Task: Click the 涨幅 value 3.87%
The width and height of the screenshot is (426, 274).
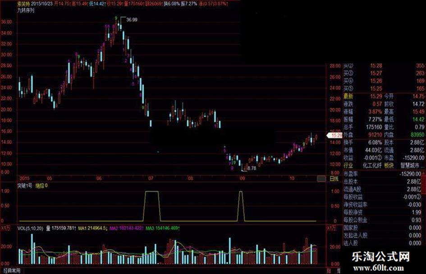Action: (375, 112)
